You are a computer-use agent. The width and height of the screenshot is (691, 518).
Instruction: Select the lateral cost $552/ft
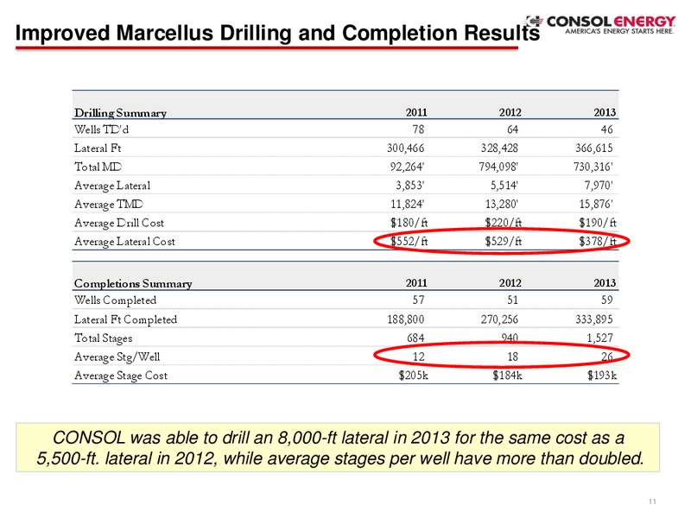409,242
